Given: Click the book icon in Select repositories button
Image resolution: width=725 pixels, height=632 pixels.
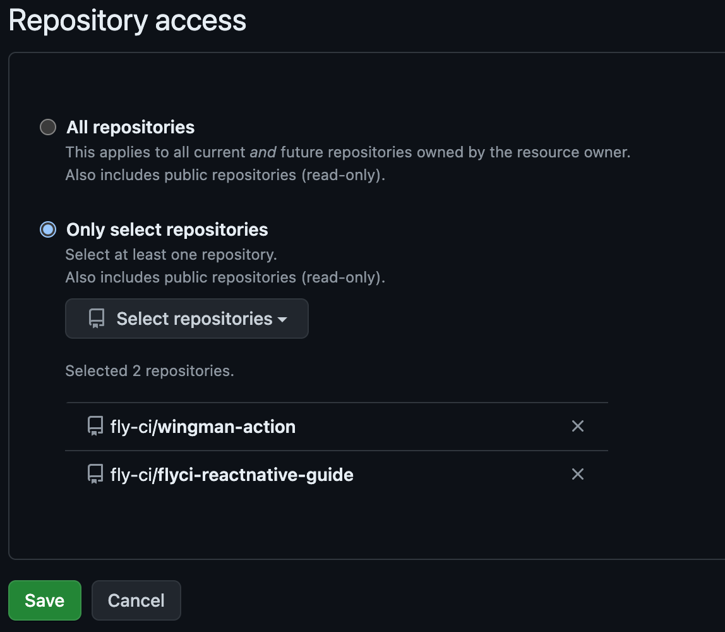Looking at the screenshot, I should click(97, 319).
